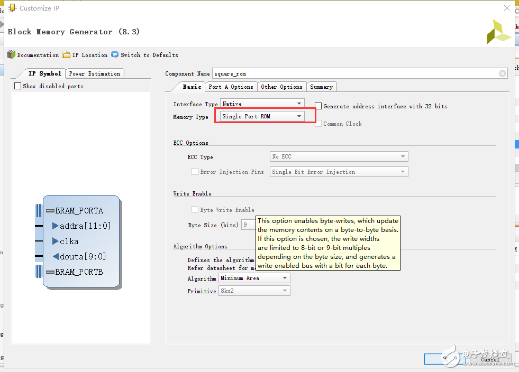Click the douta[9:0] output port arrow
Screen dimensions: 519x372
click(x=56, y=257)
